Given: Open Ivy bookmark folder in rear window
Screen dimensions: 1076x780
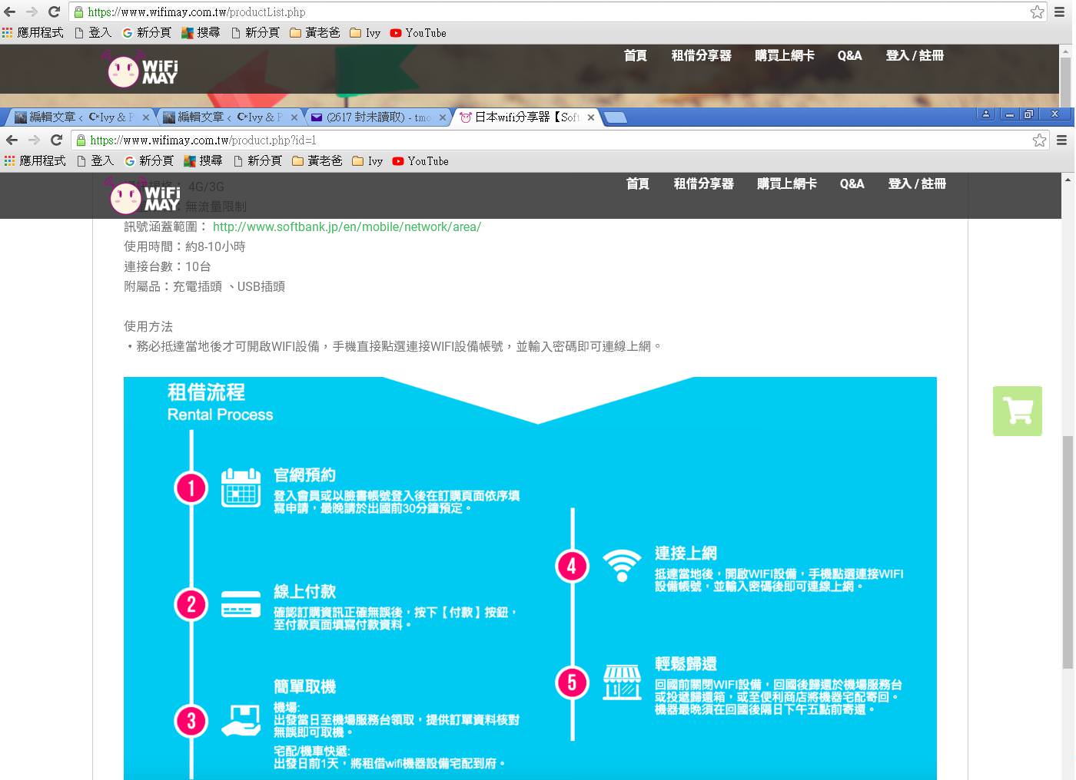Looking at the screenshot, I should coord(365,33).
